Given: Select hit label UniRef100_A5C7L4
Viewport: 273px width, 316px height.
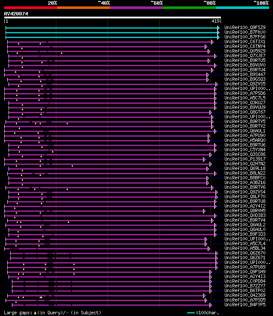Looking at the screenshot, I should click(x=245, y=243).
